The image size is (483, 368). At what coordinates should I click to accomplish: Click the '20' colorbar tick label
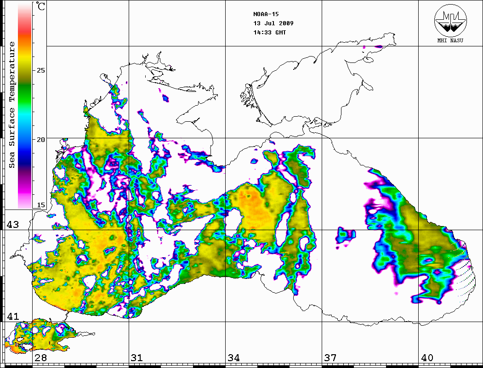coord(40,140)
